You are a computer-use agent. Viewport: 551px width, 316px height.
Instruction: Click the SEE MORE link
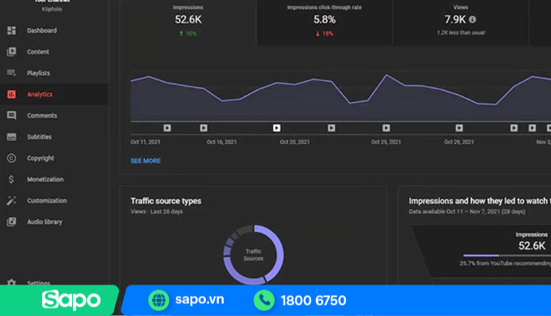(x=146, y=160)
